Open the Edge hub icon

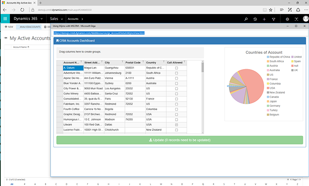point(282,10)
